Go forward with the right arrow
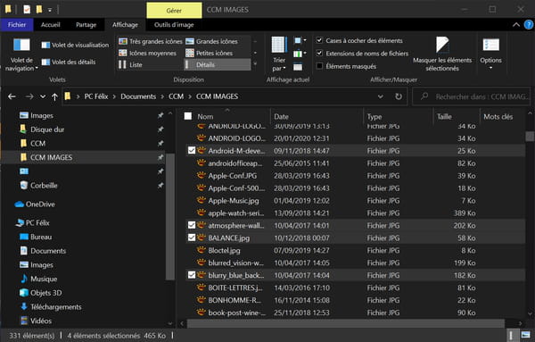535x342 pixels. (29, 96)
